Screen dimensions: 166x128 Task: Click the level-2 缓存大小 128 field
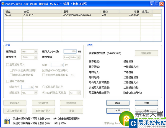tap(27, 87)
